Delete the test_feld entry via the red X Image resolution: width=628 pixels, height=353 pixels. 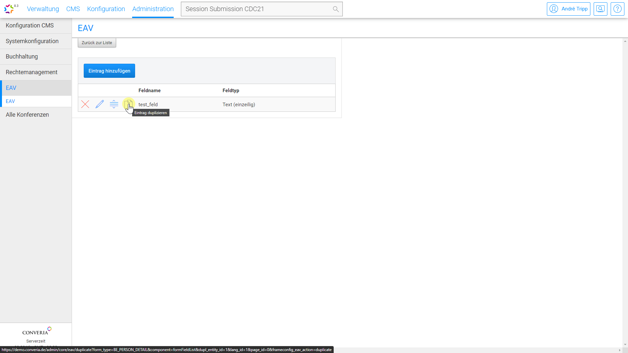coord(85,104)
